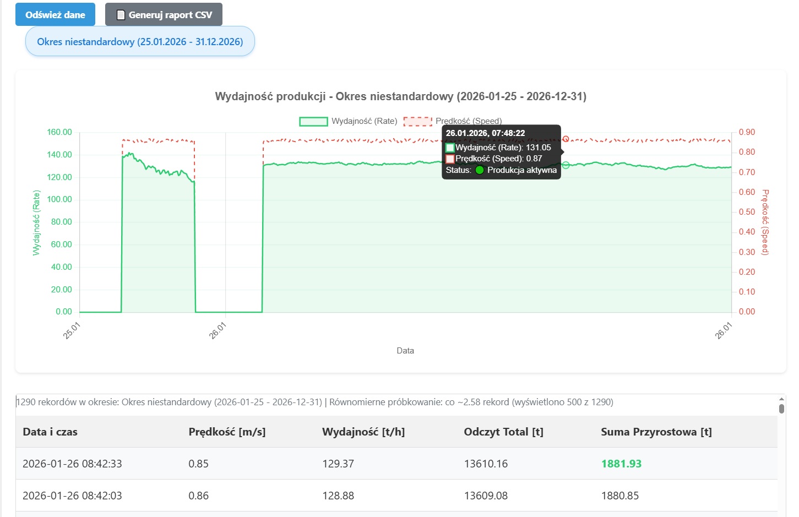Click the green circle marker on the rate line
799x517 pixels.
[x=566, y=165]
